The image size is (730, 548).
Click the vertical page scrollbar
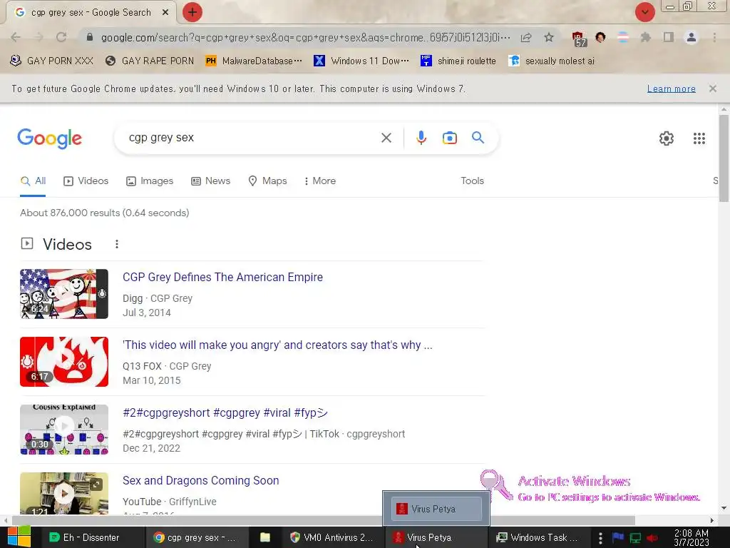tap(724, 158)
